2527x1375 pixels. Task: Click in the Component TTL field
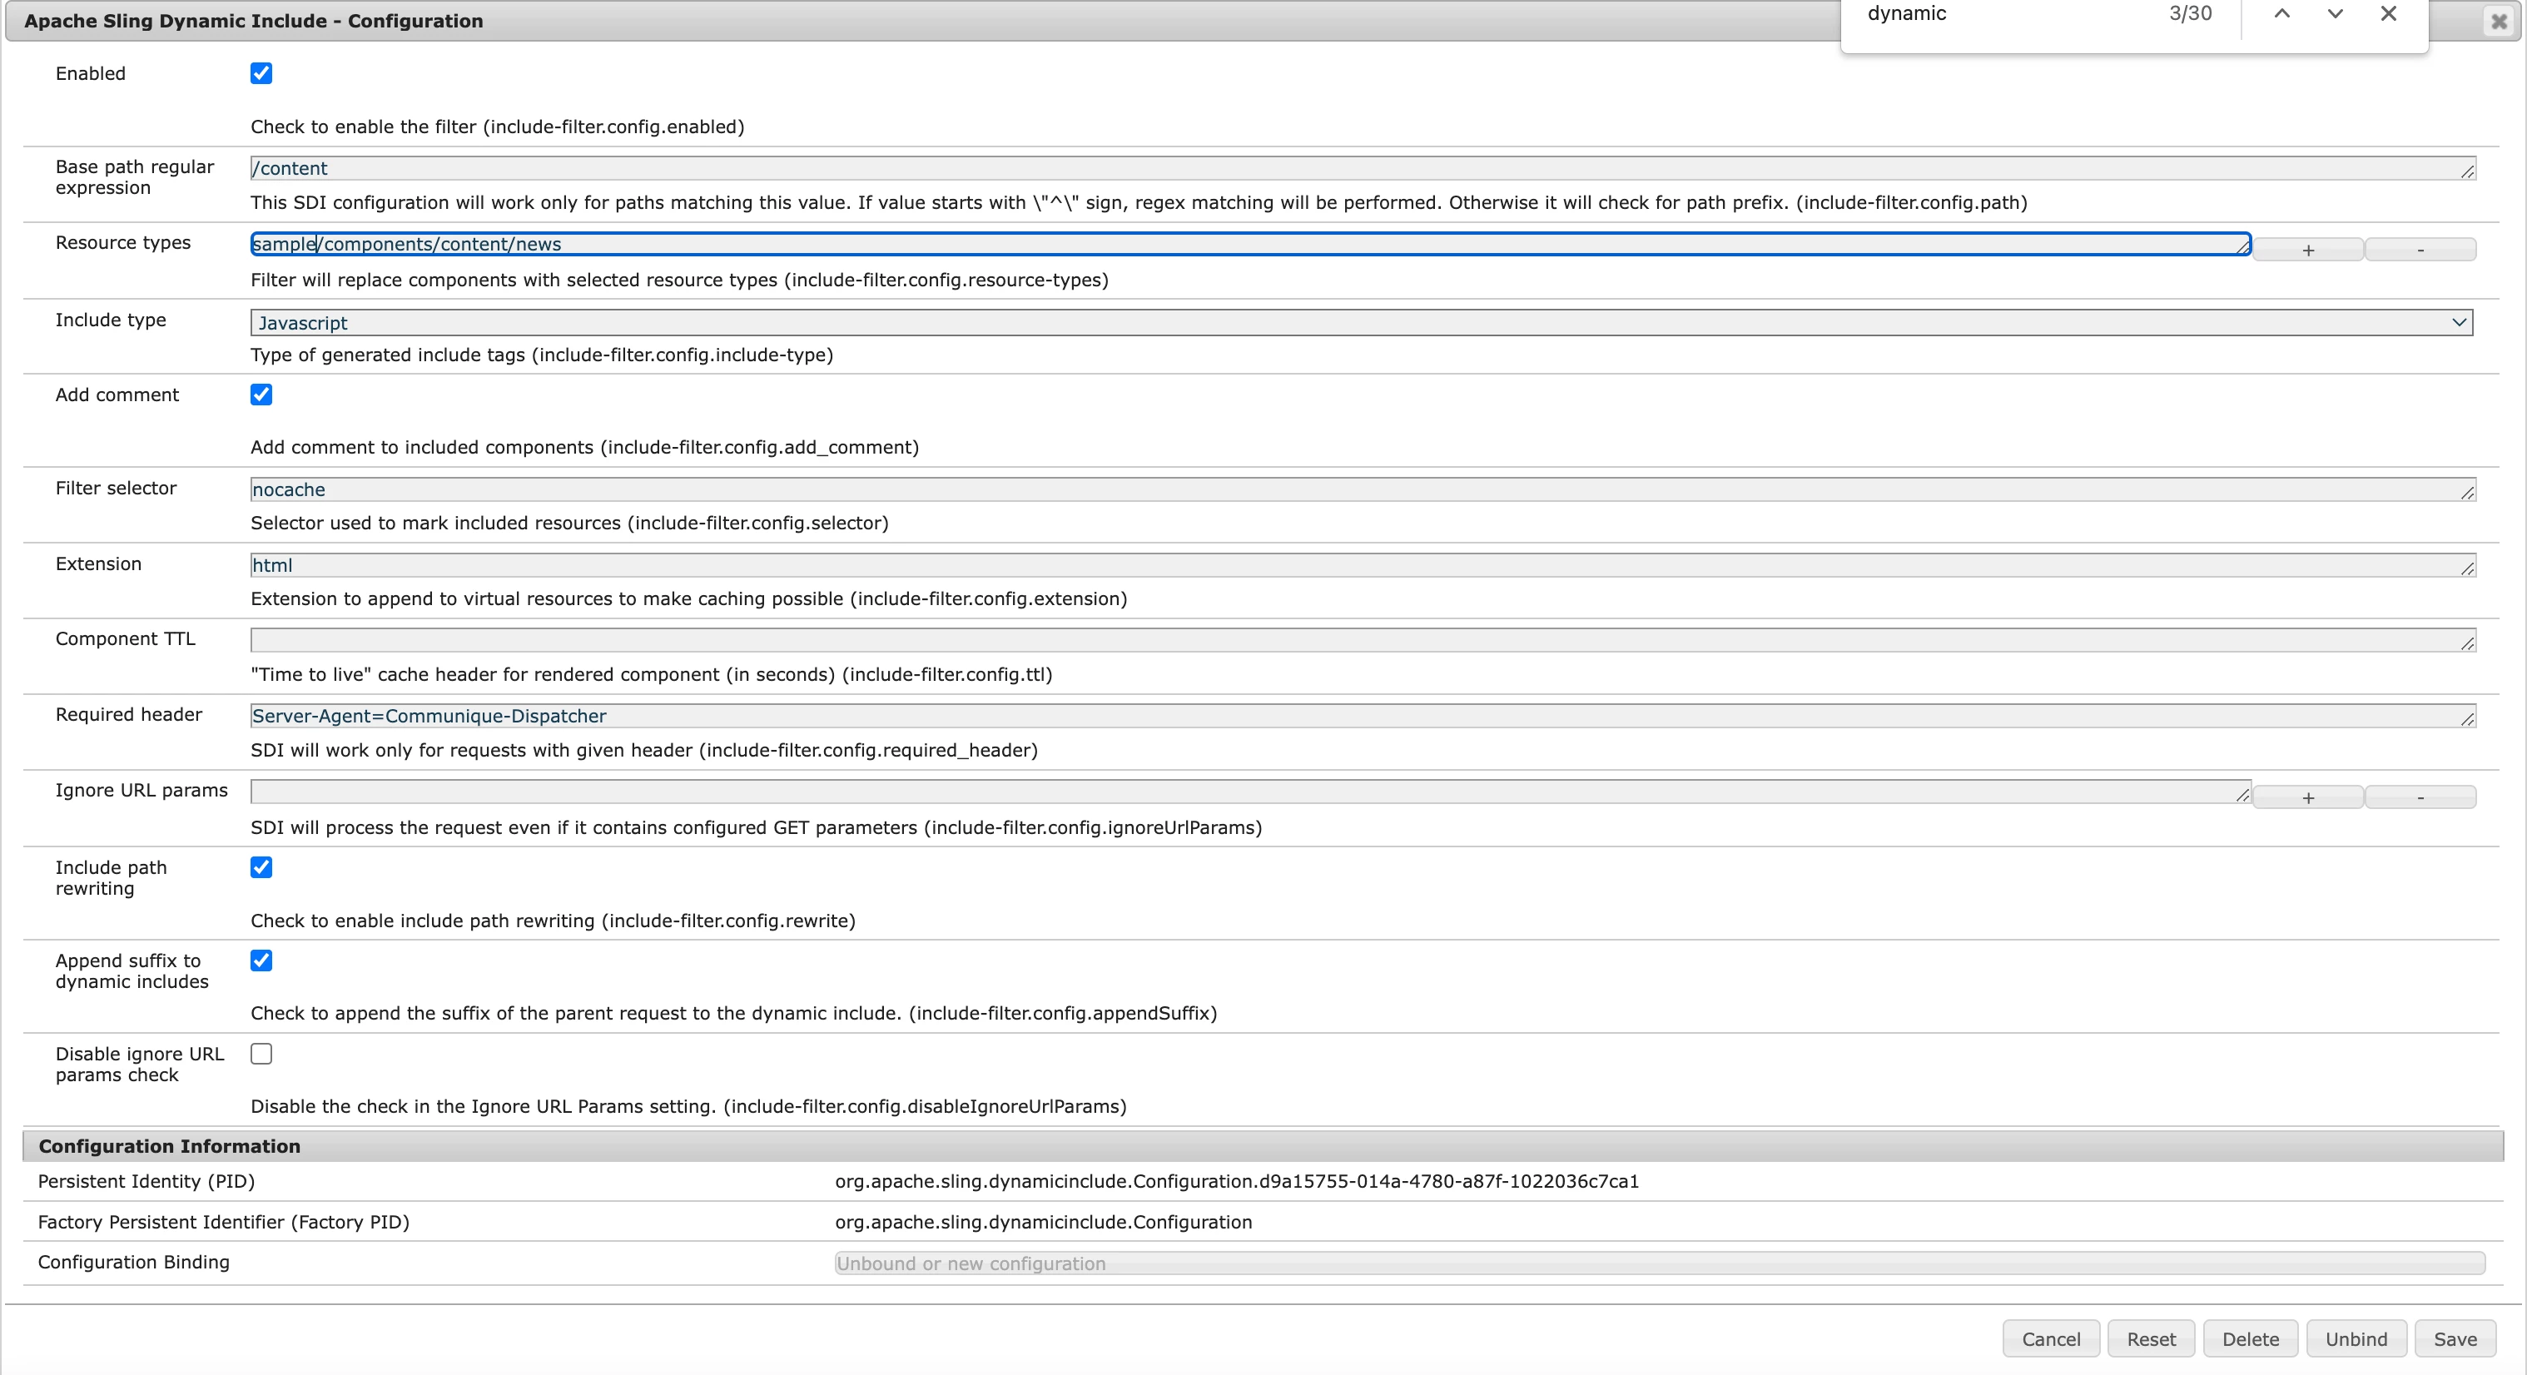pyautogui.click(x=1361, y=640)
